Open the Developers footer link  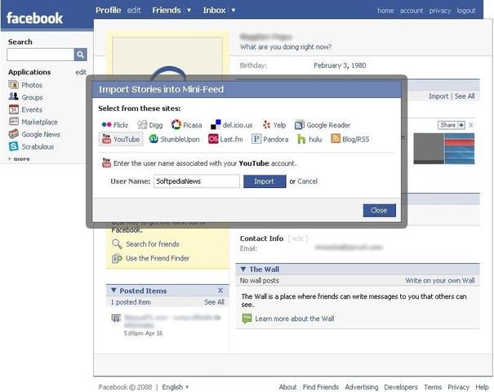pyautogui.click(x=401, y=387)
